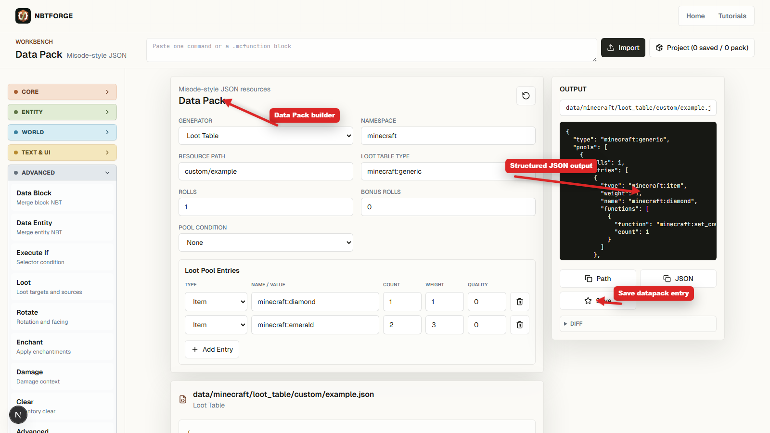Click the output file path field

[x=638, y=108]
